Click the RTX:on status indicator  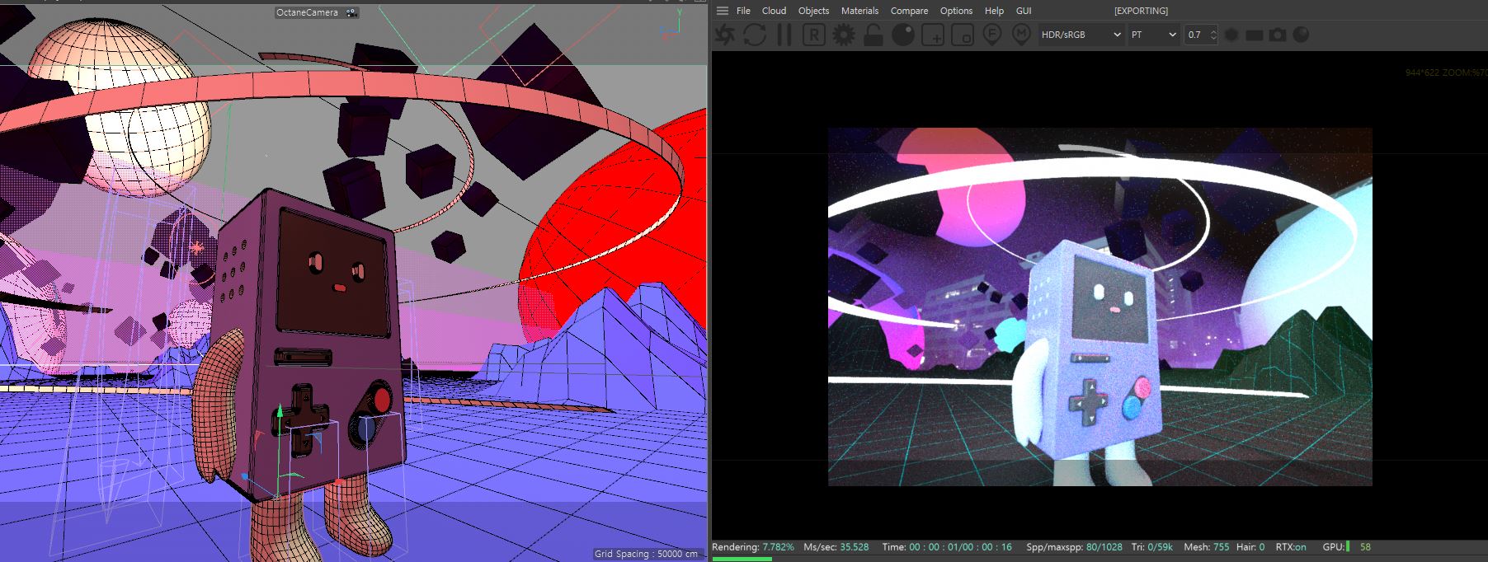pos(1291,547)
